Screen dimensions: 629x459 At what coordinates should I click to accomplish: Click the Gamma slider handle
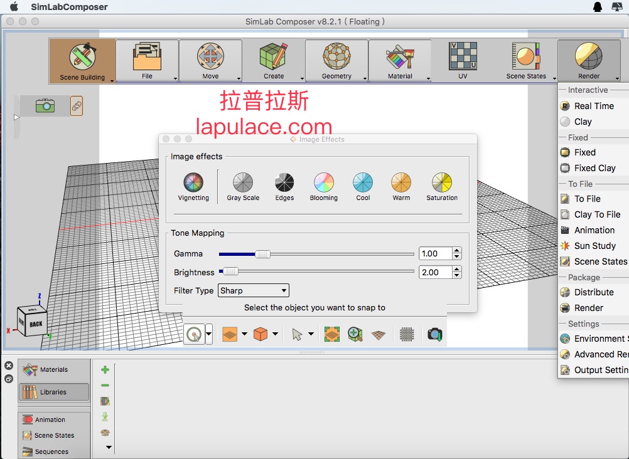pos(263,254)
